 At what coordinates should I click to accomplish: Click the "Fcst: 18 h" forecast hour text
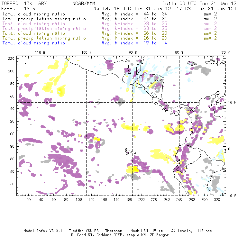coord(18,9)
